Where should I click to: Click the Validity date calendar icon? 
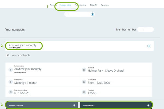coord(84,81)
